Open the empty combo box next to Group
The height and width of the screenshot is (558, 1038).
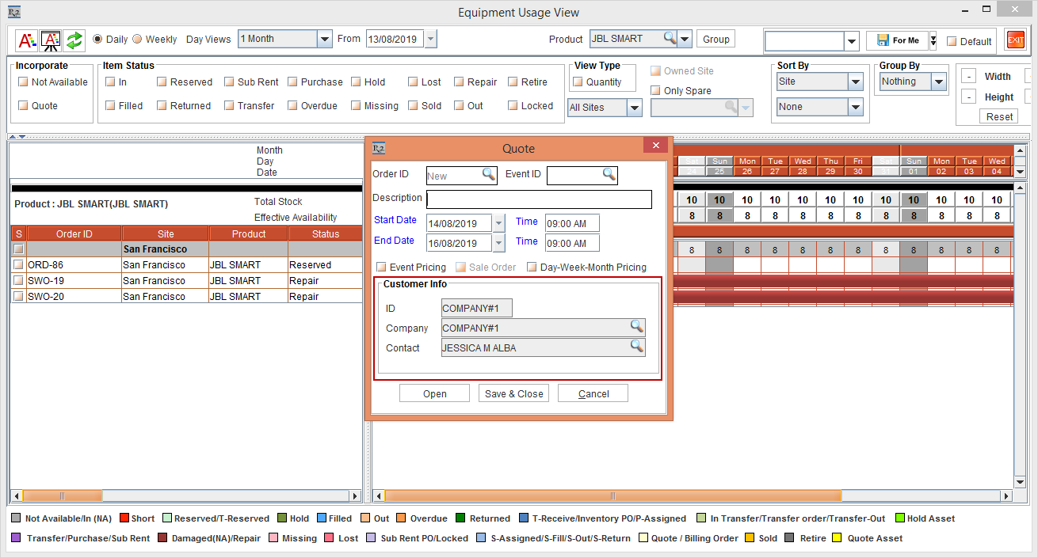click(853, 41)
